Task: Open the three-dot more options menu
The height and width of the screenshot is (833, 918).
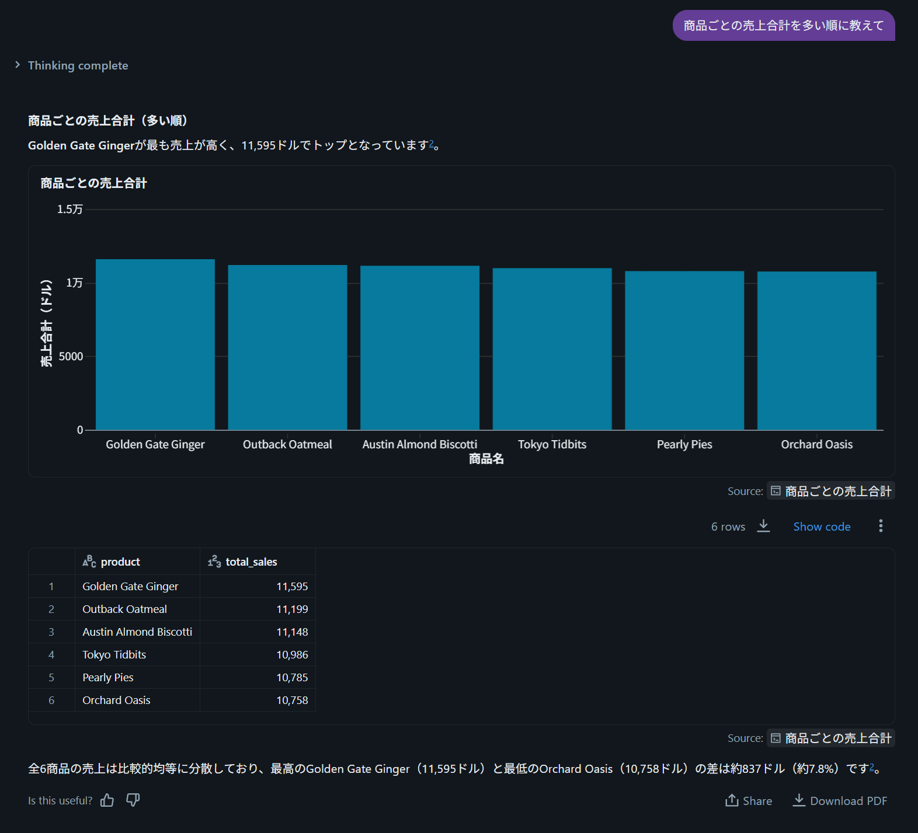Action: coord(881,526)
